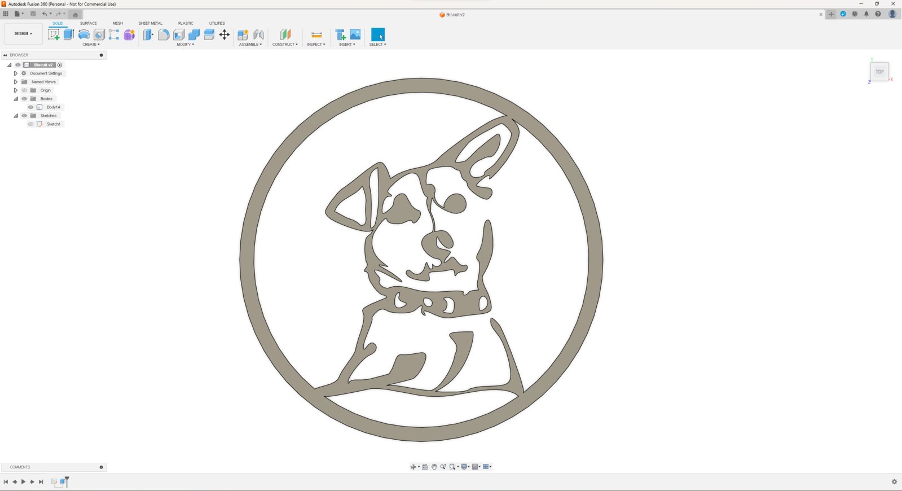902x491 pixels.
Task: Open the DESIGN workspace dropdown
Action: click(23, 34)
